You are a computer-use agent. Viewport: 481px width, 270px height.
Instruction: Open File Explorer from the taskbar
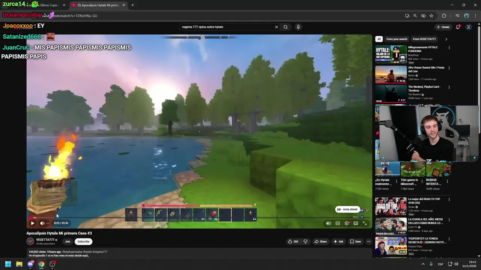[x=19, y=264]
